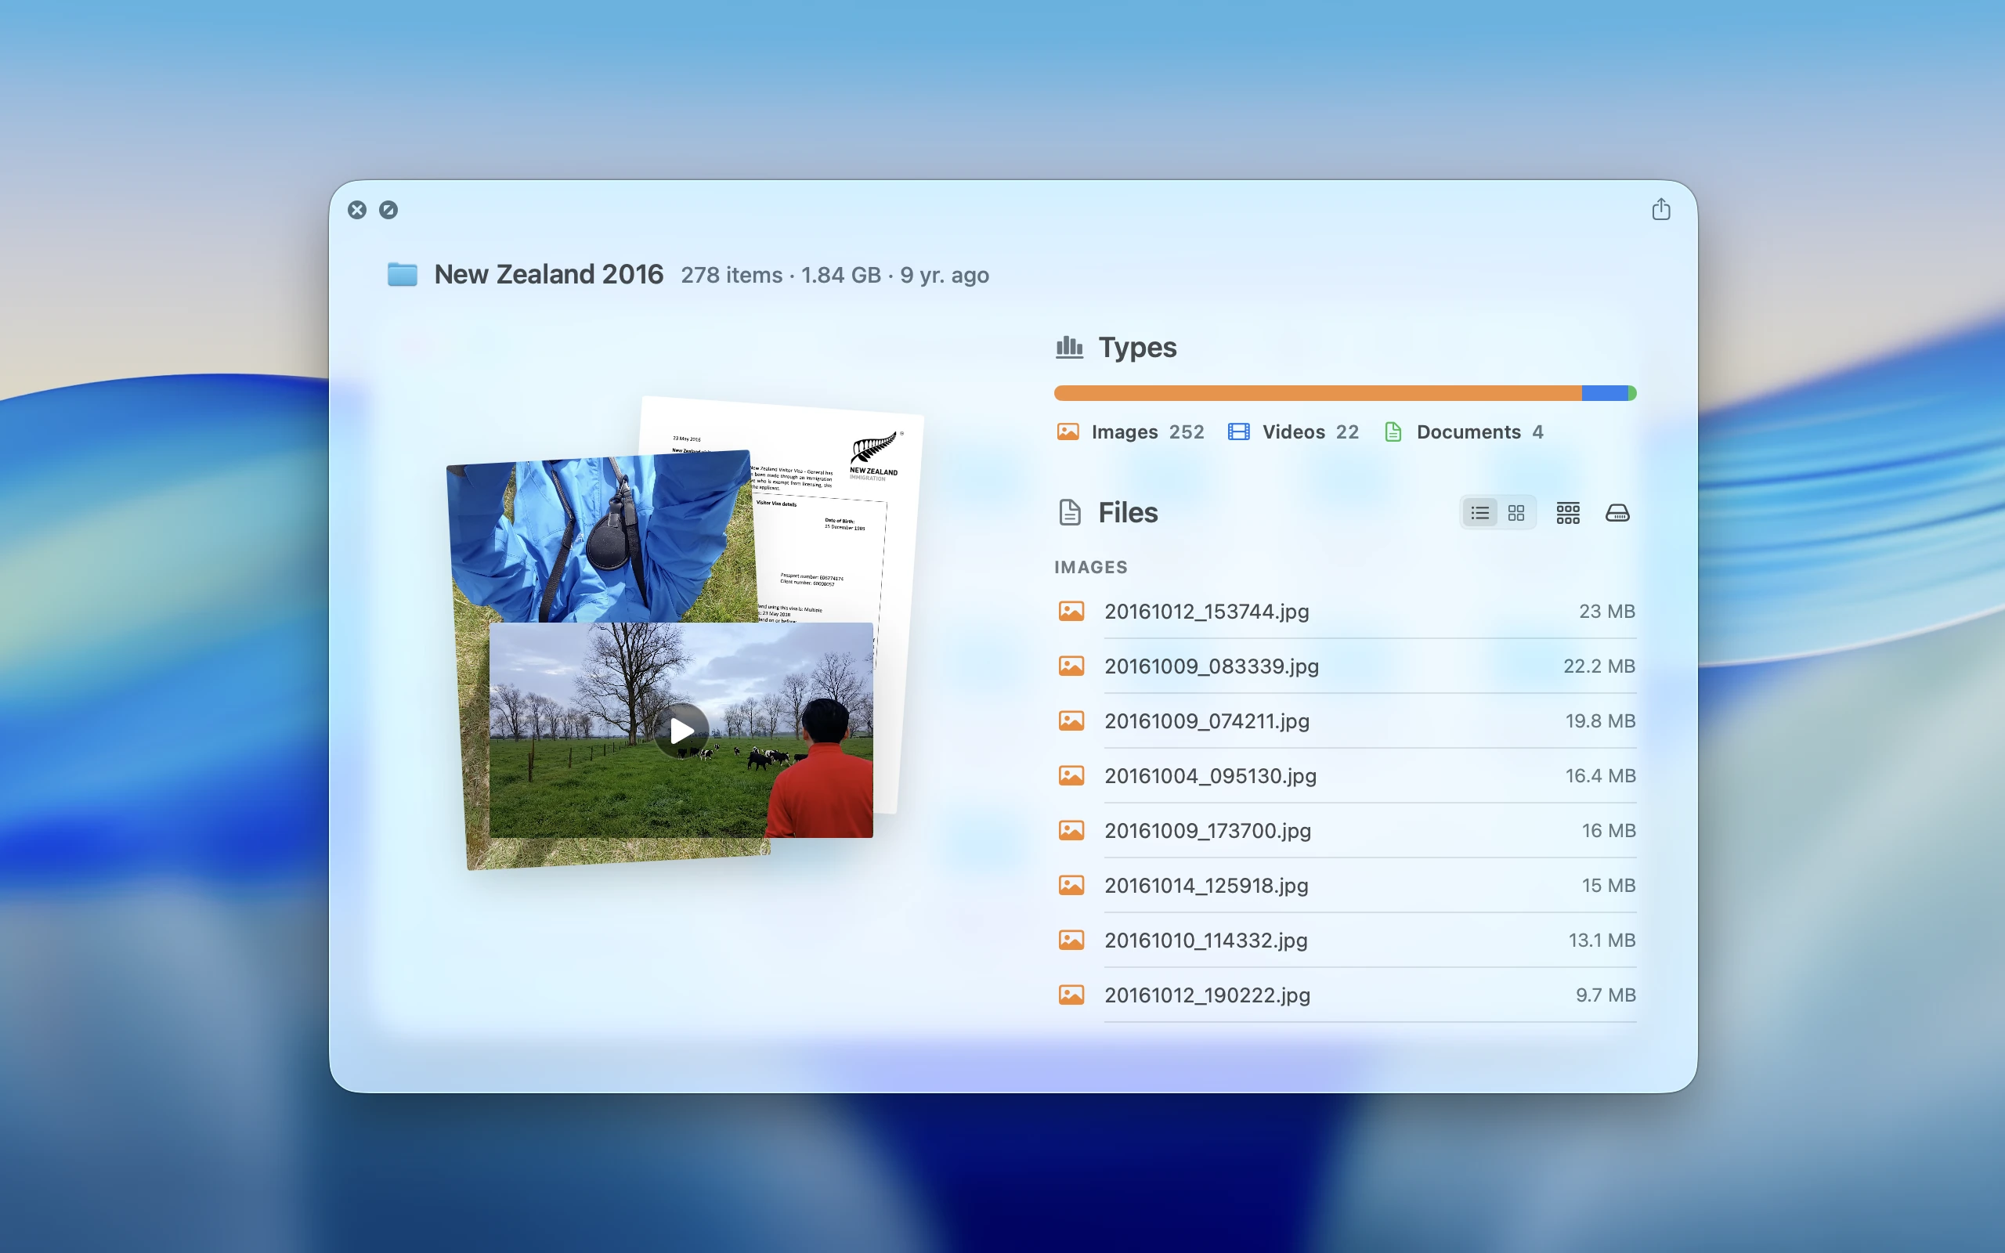This screenshot has height=1253, width=2005.
Task: Select the file name 20161004_095130.jpg
Action: [1209, 775]
